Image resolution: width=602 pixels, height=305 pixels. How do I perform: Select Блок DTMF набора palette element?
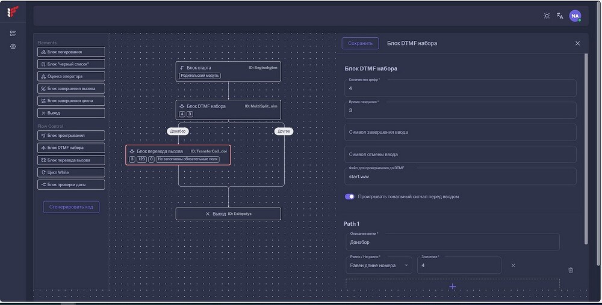click(72, 148)
